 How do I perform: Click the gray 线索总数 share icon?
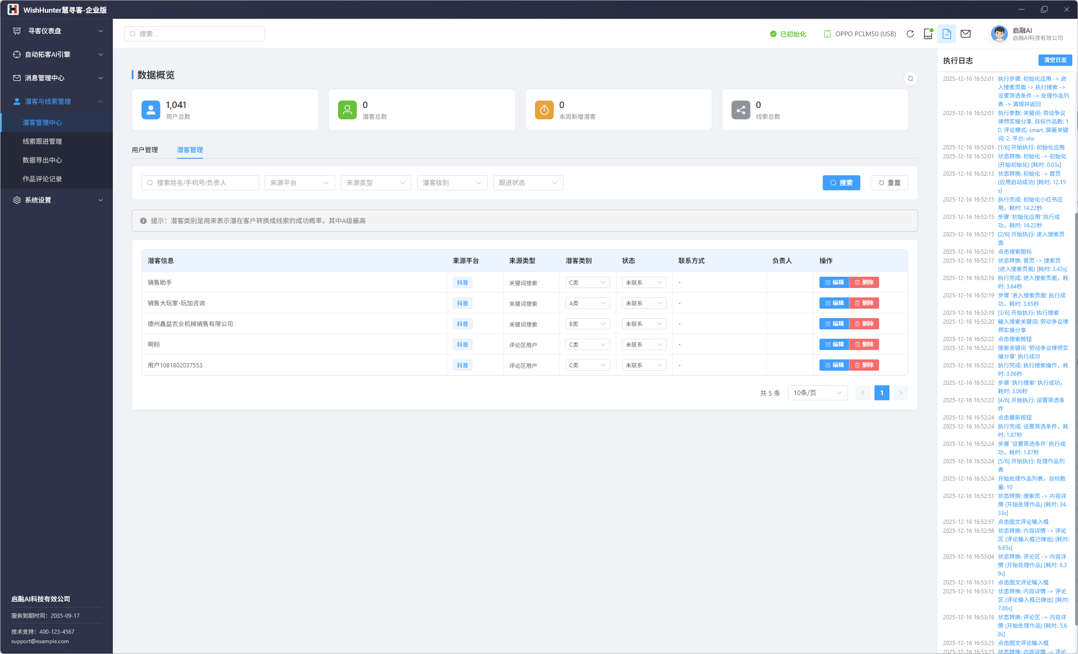click(x=741, y=110)
